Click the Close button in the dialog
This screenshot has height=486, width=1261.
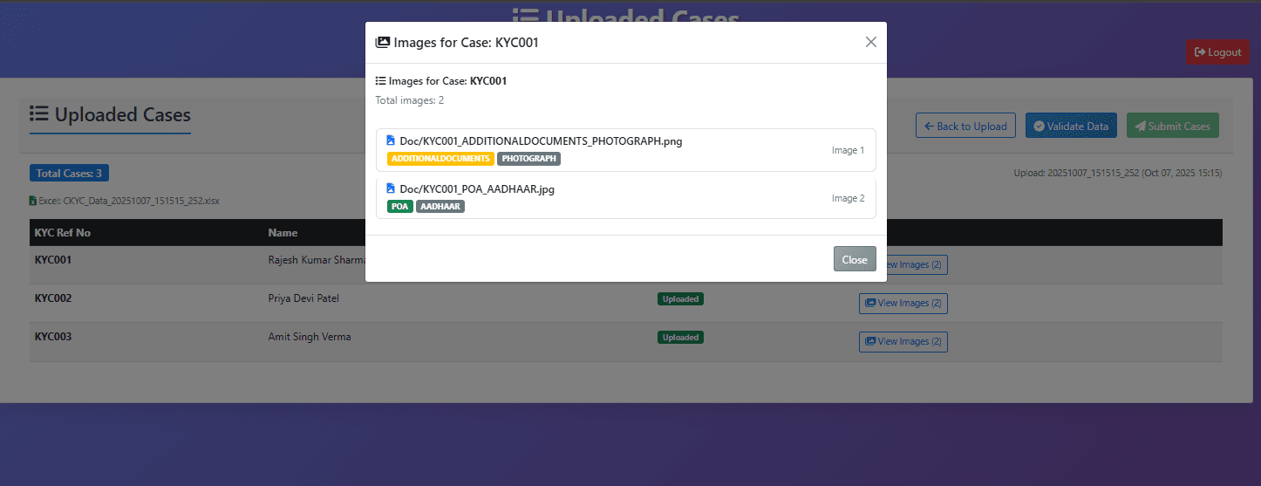[x=855, y=259]
